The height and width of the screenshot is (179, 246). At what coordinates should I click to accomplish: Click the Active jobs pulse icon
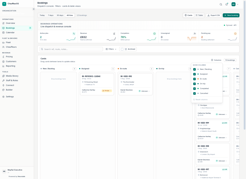click(x=74, y=33)
